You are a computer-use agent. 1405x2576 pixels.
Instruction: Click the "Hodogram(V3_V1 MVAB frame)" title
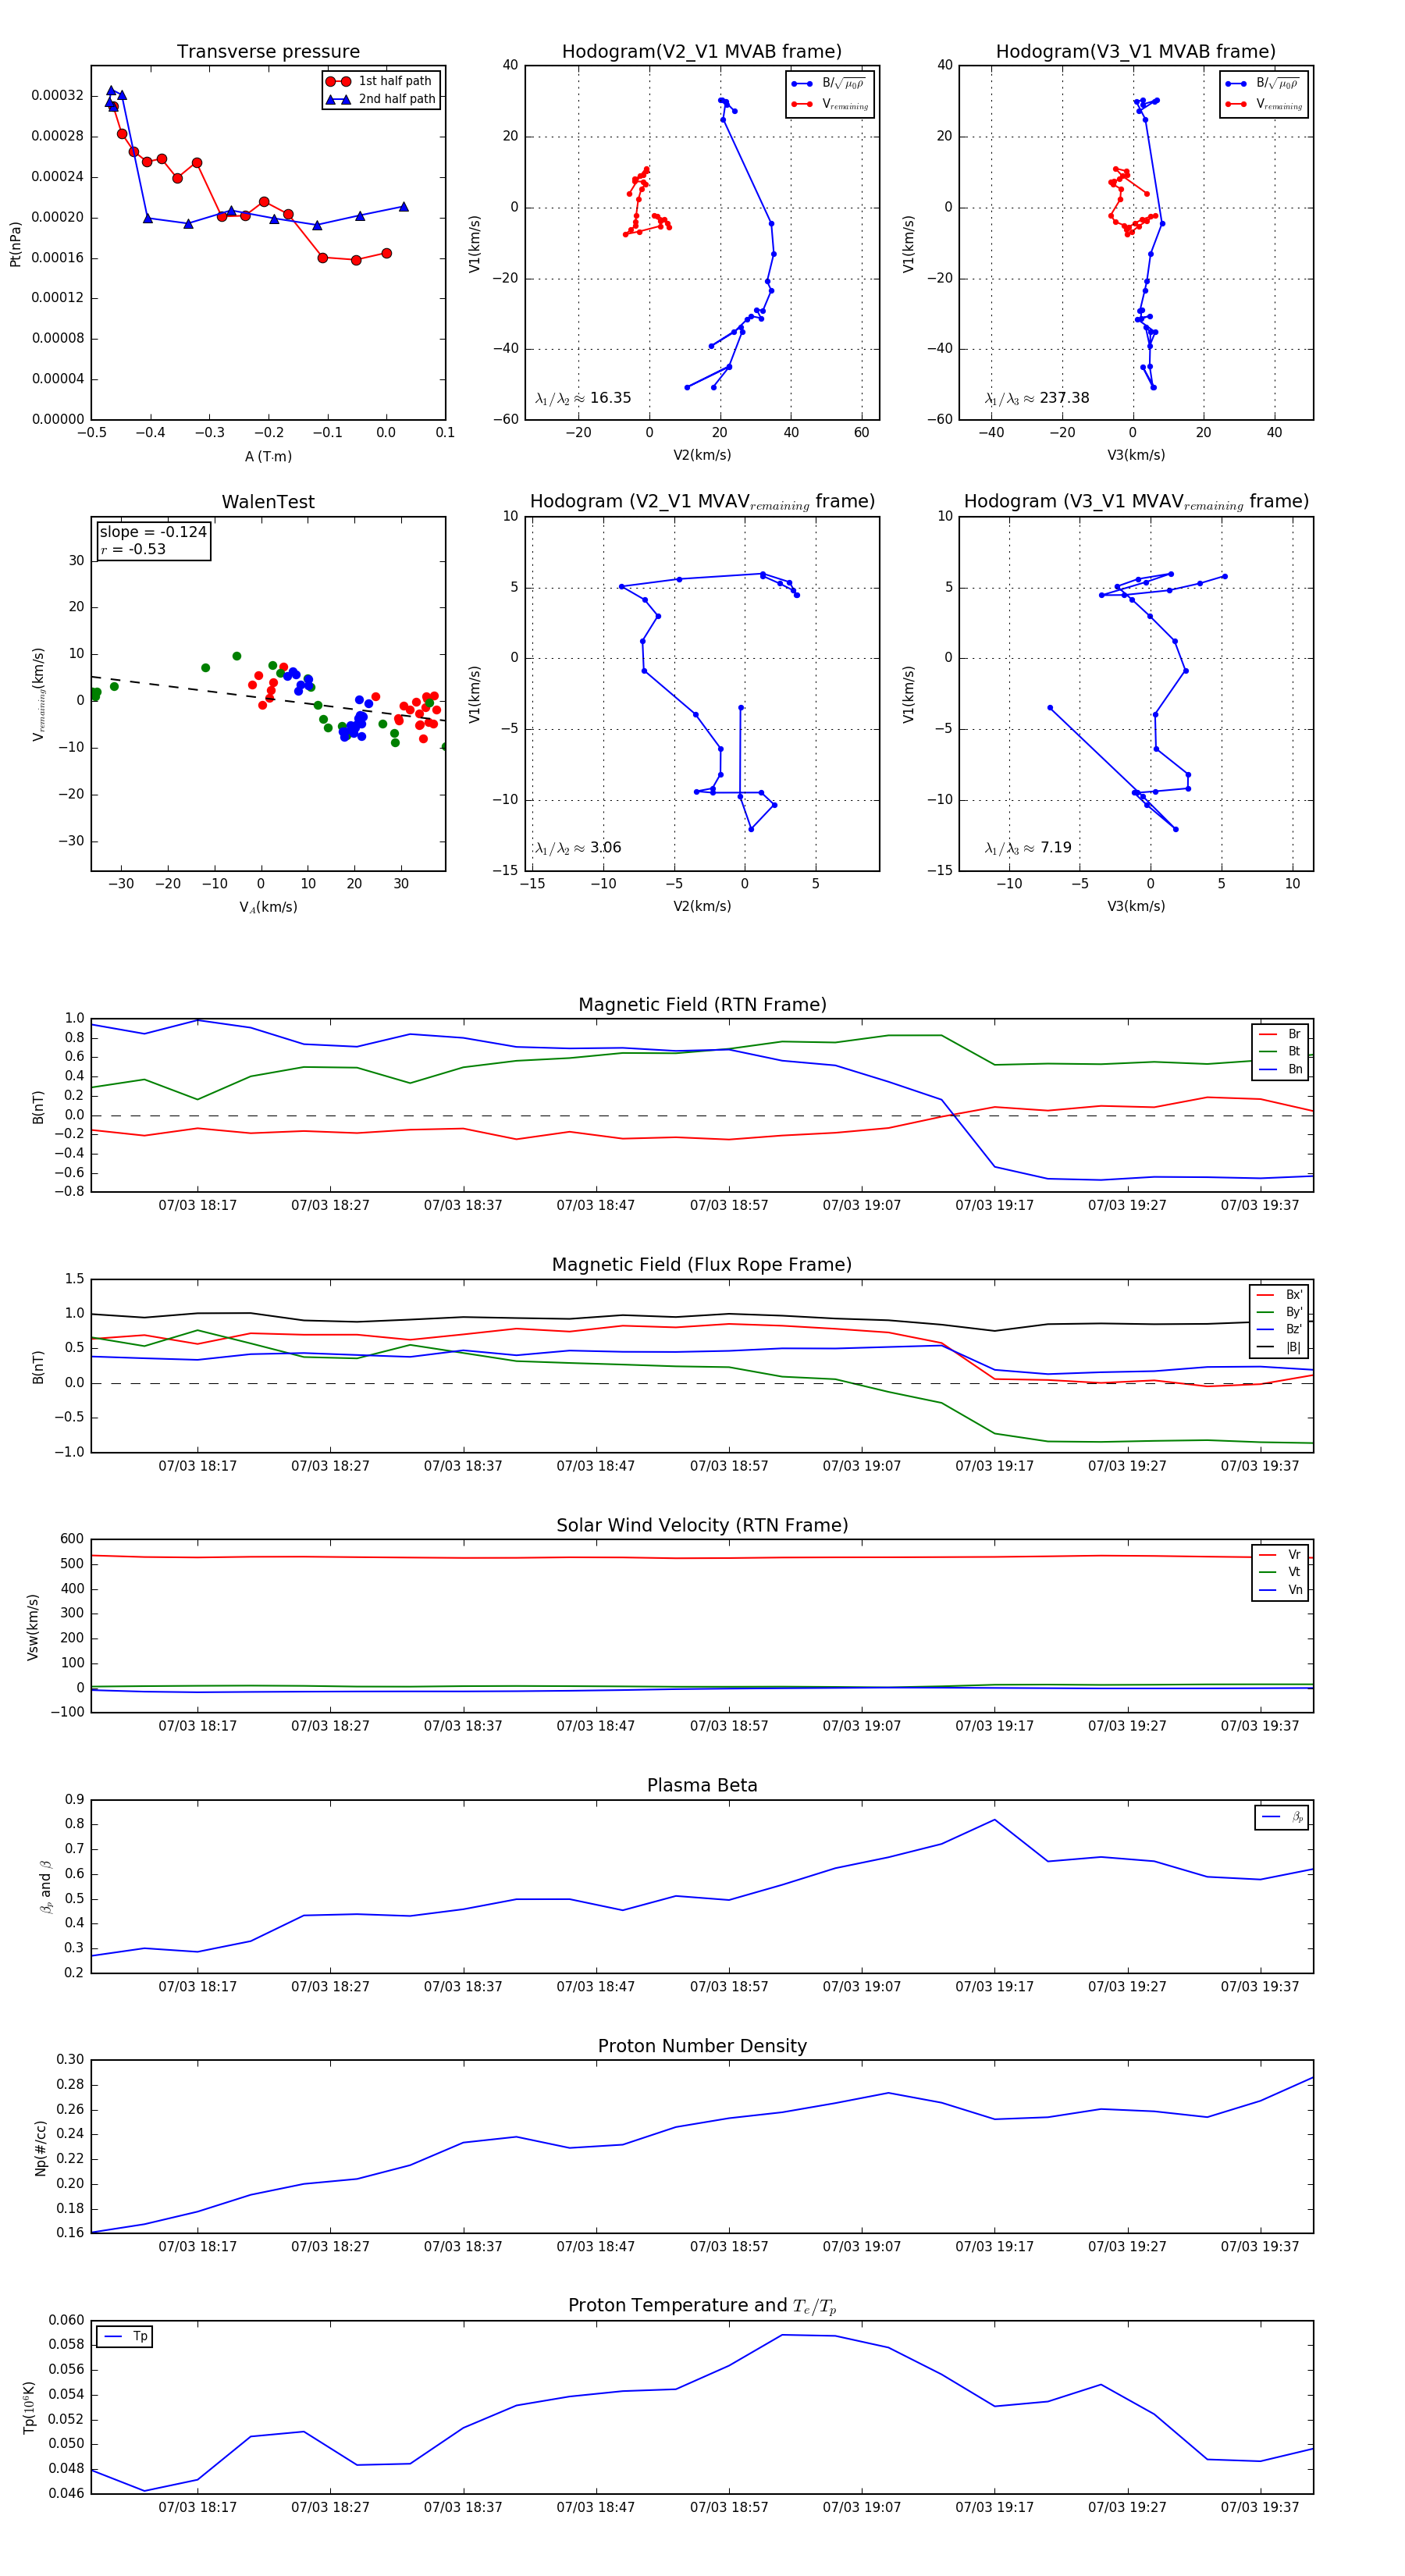[1136, 52]
